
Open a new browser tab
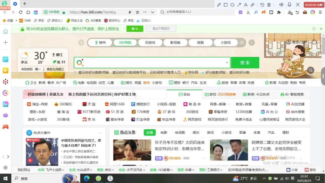25,4
